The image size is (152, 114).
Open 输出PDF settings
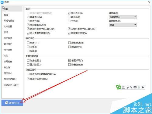[x=8, y=44]
